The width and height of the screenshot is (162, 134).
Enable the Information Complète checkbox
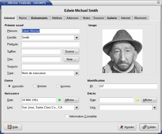click(66, 116)
